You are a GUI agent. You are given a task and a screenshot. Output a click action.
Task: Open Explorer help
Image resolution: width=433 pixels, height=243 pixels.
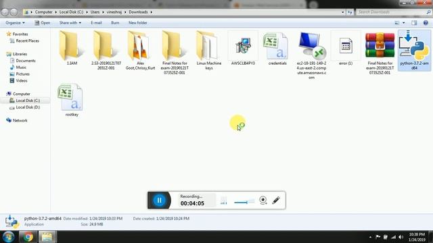(426, 23)
